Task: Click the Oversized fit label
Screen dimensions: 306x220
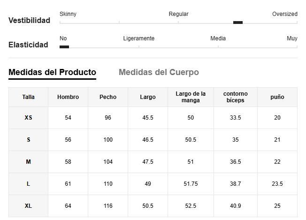Action: point(285,14)
